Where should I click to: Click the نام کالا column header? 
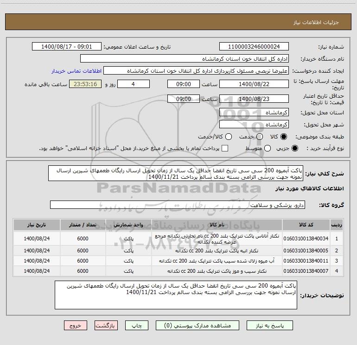[x=217, y=225]
